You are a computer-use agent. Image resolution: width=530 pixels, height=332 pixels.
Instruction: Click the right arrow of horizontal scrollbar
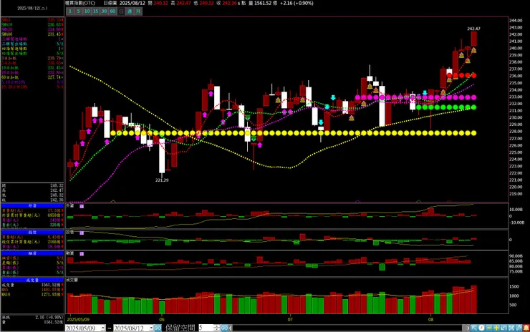468,328
